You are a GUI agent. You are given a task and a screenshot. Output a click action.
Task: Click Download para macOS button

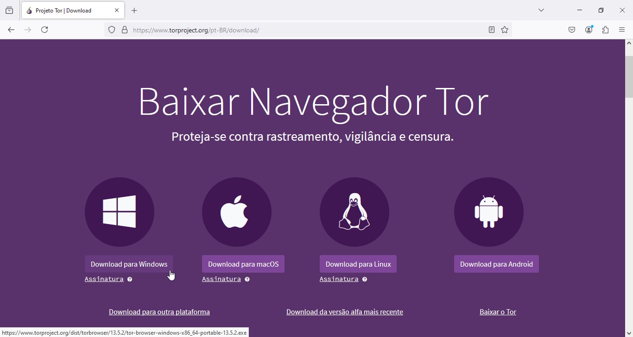[243, 264]
